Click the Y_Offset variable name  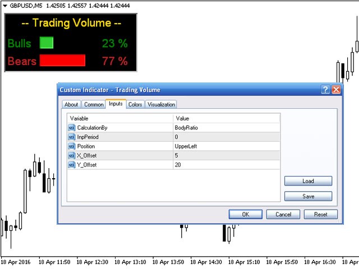click(x=87, y=165)
